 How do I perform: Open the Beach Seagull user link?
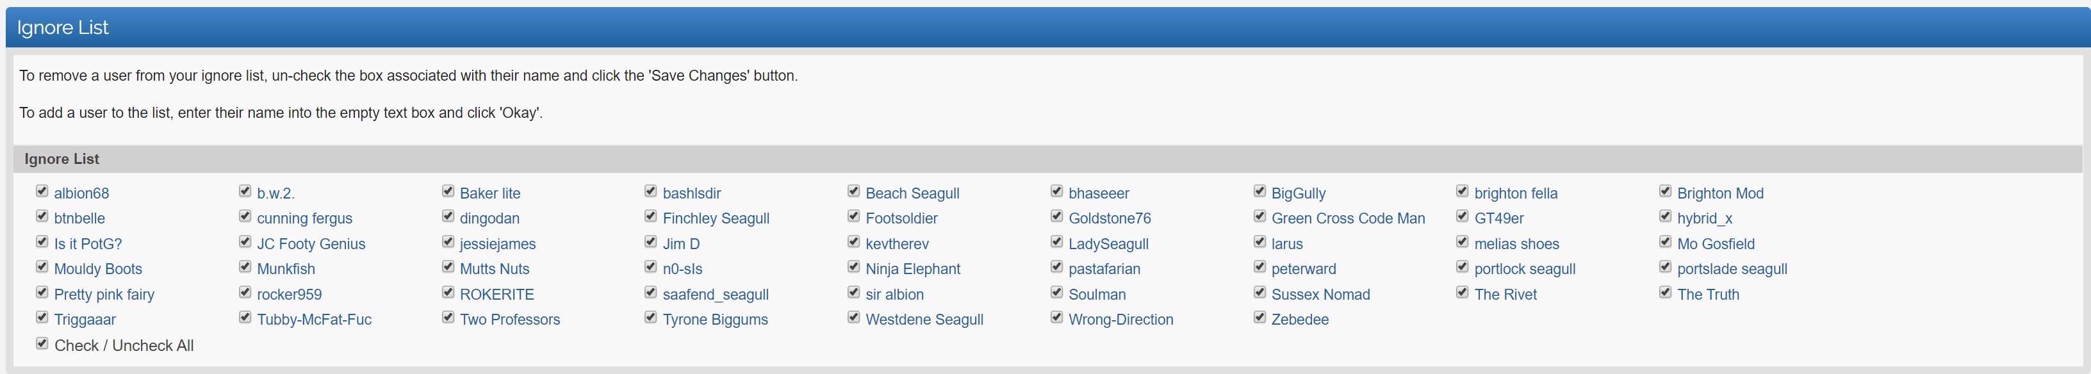912,193
